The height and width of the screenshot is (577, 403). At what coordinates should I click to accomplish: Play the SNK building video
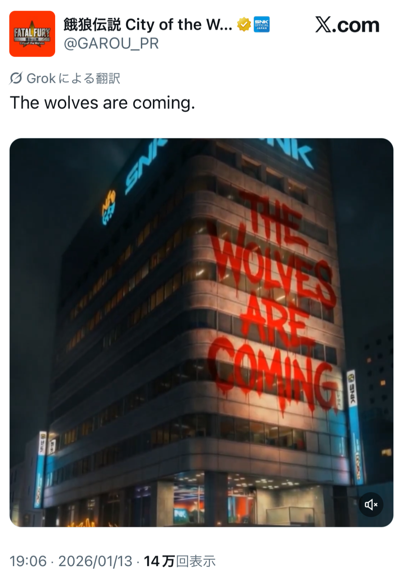click(x=201, y=332)
